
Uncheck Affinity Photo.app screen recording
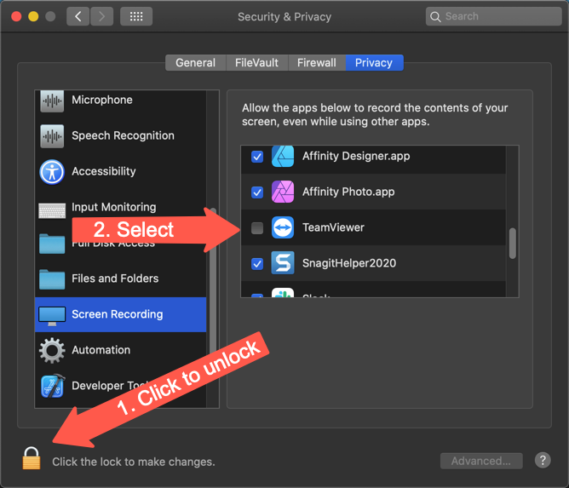click(x=257, y=192)
